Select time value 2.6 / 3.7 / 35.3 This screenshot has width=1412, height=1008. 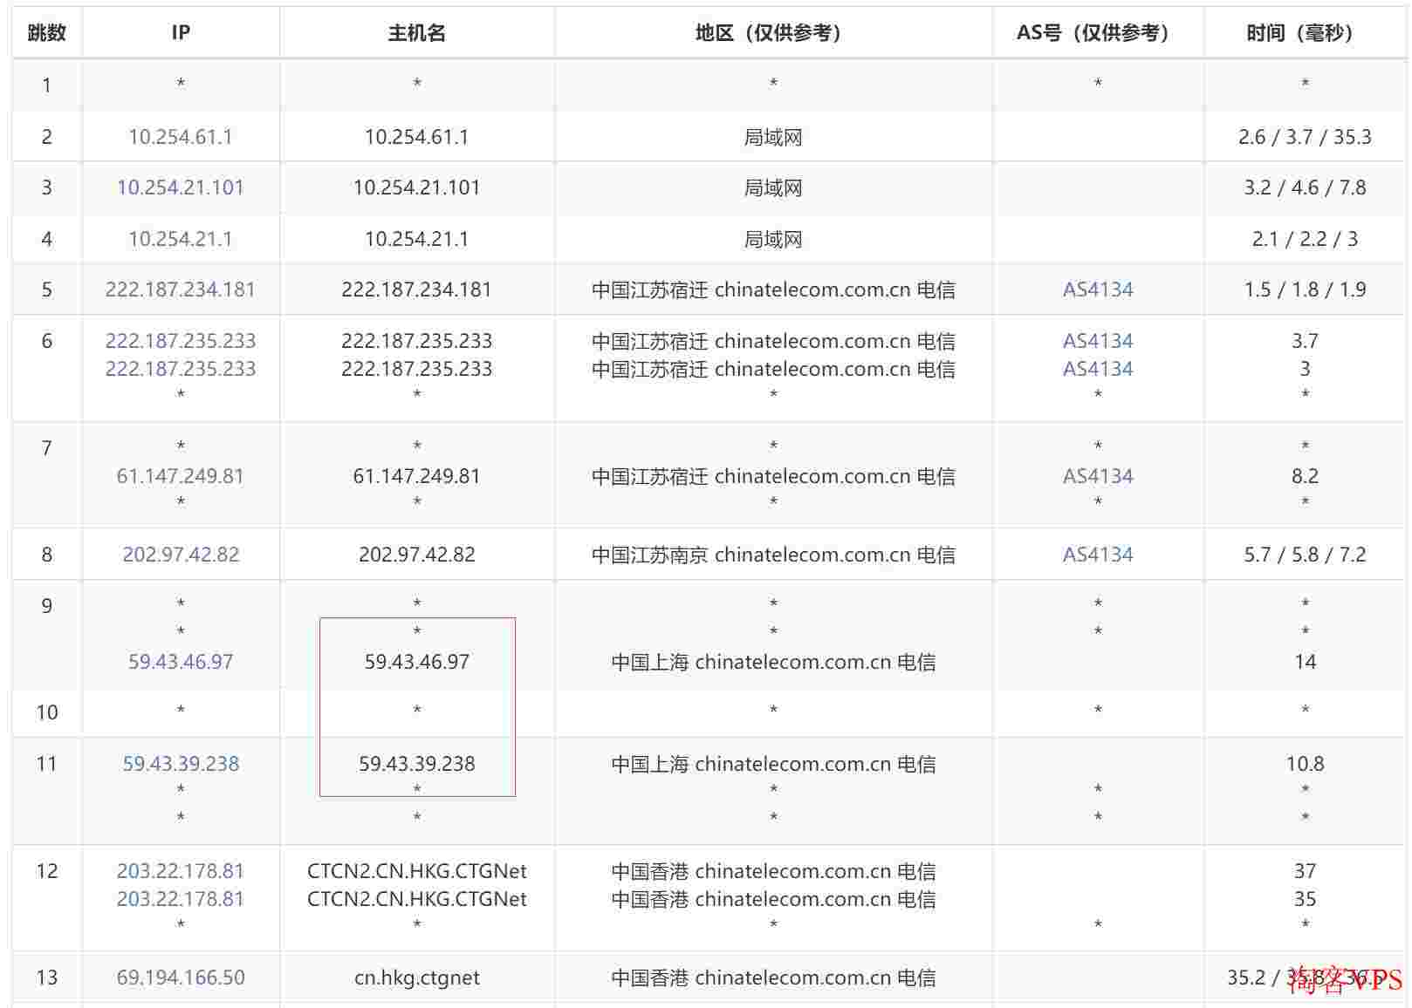click(1305, 137)
